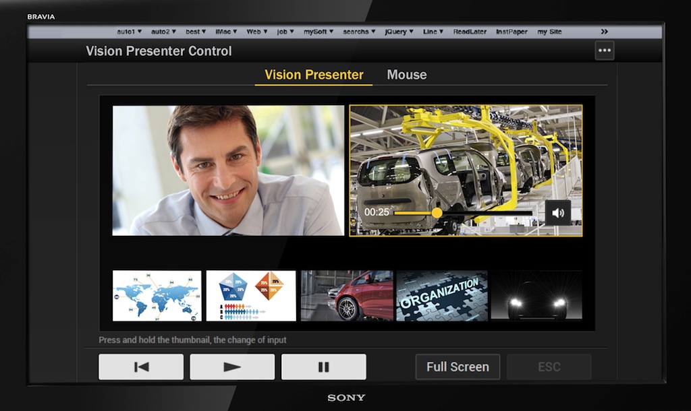Screen dimensions: 691x411
Task: Select the Vision Presenter tab
Action: pyautogui.click(x=314, y=75)
